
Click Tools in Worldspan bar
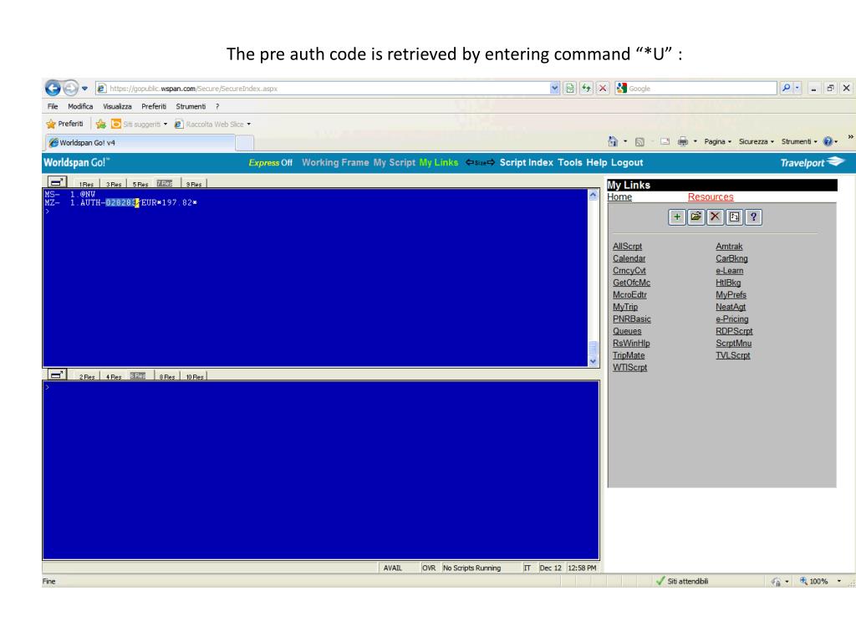569,163
